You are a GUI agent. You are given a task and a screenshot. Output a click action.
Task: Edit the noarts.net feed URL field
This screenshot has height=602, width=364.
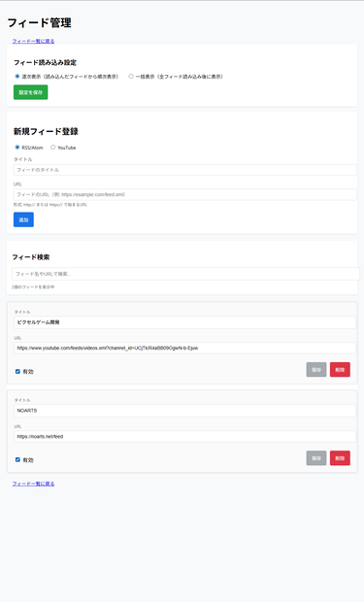185,437
